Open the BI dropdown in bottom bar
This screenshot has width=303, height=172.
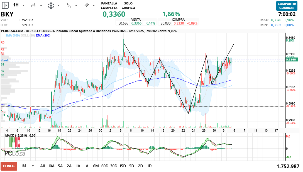[x=33, y=166]
